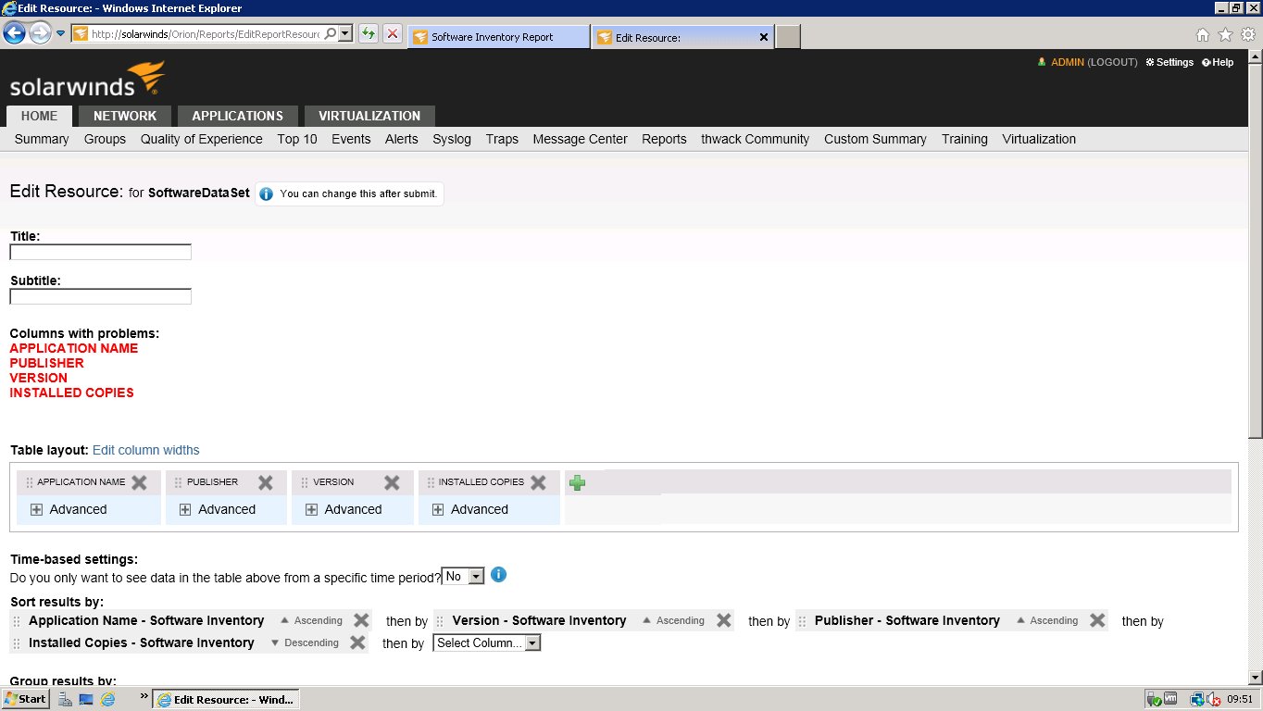Open Custom Summary view
Viewport: 1263px width, 711px height.
[875, 139]
